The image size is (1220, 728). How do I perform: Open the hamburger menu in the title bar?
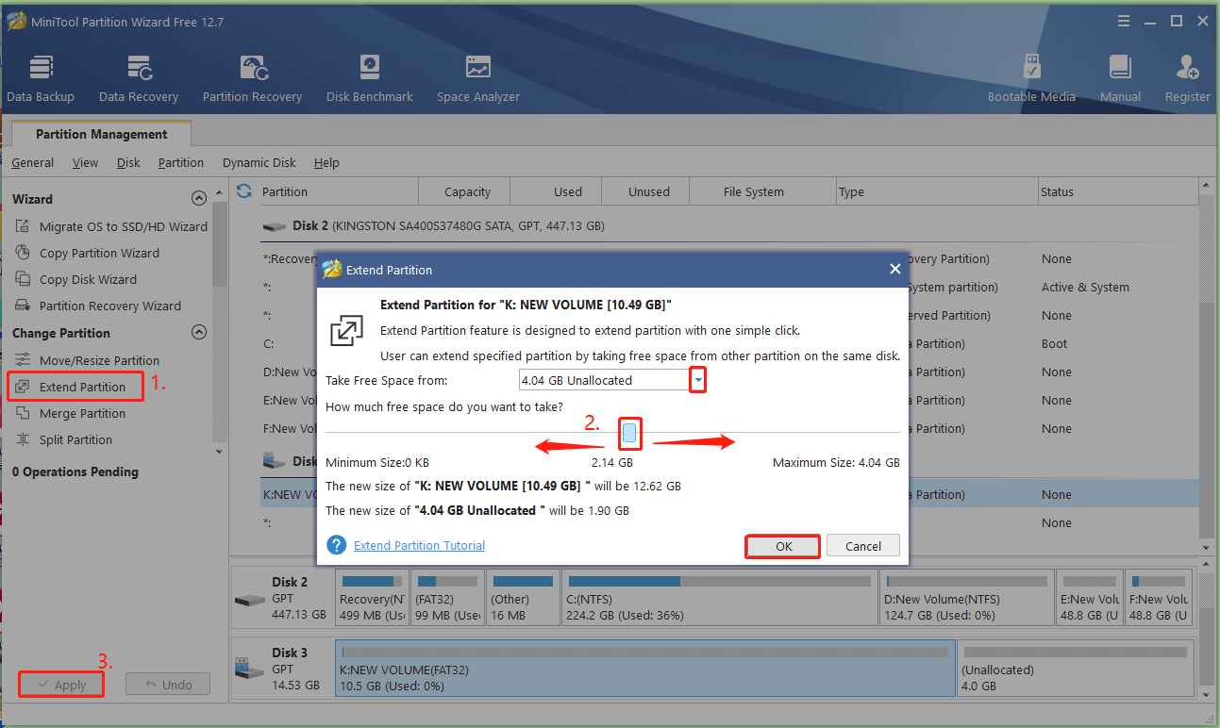point(1123,21)
